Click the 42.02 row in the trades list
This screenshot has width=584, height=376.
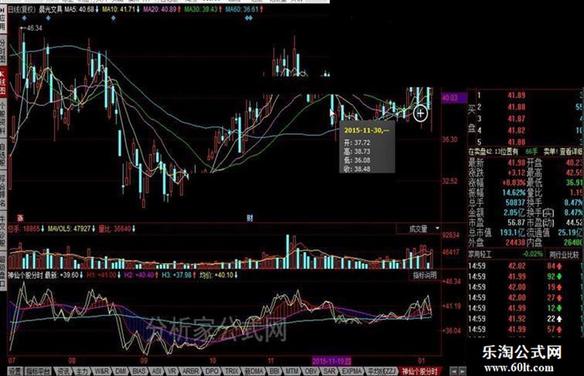[516, 266]
